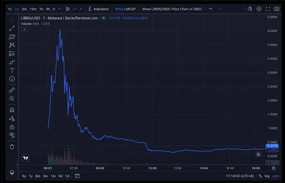
Task: Toggle Lock All Drawing Tools
Action: [12, 127]
